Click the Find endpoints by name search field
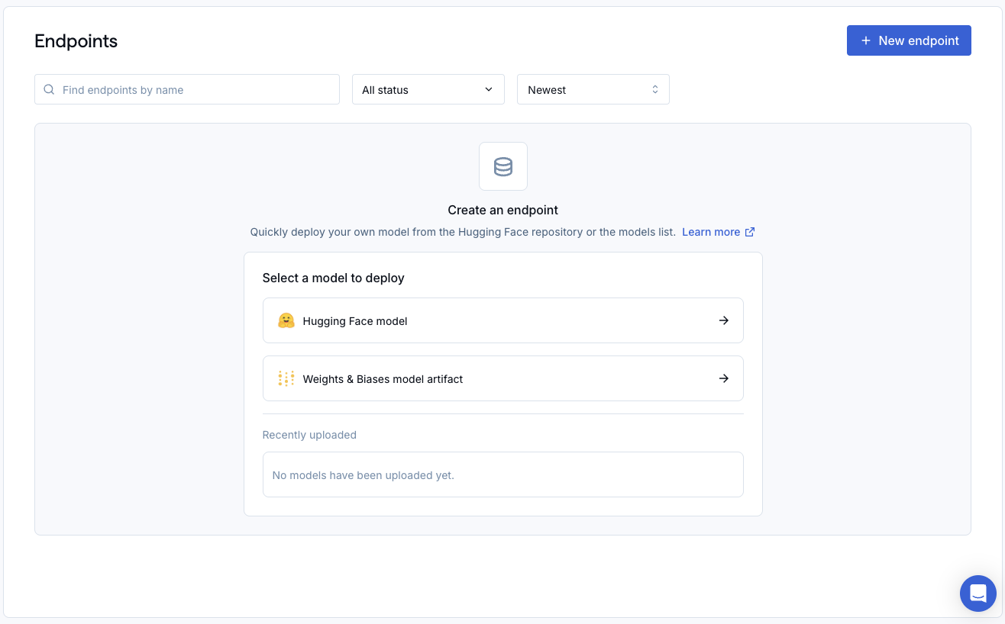 (x=187, y=89)
